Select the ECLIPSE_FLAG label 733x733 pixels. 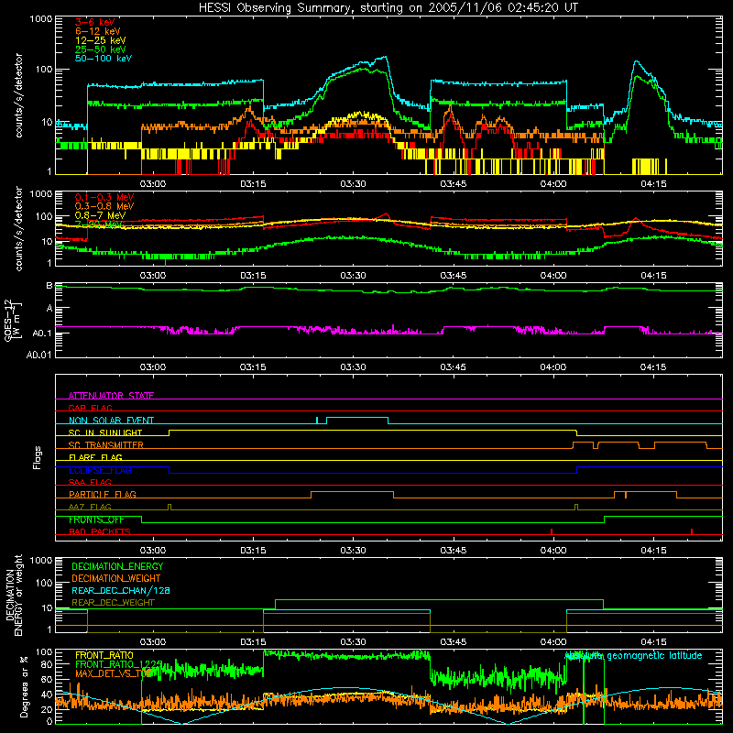[100, 470]
